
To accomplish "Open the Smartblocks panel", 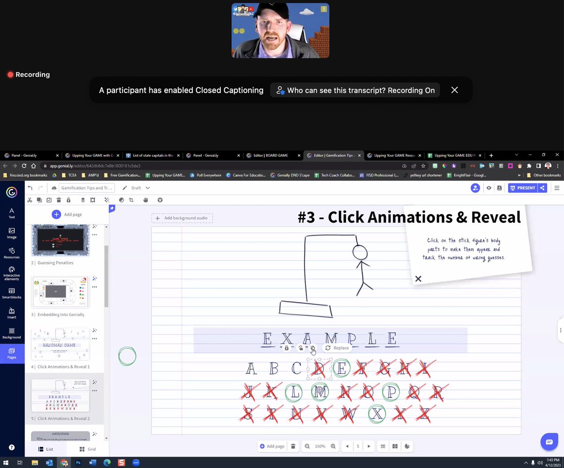I will [12, 293].
